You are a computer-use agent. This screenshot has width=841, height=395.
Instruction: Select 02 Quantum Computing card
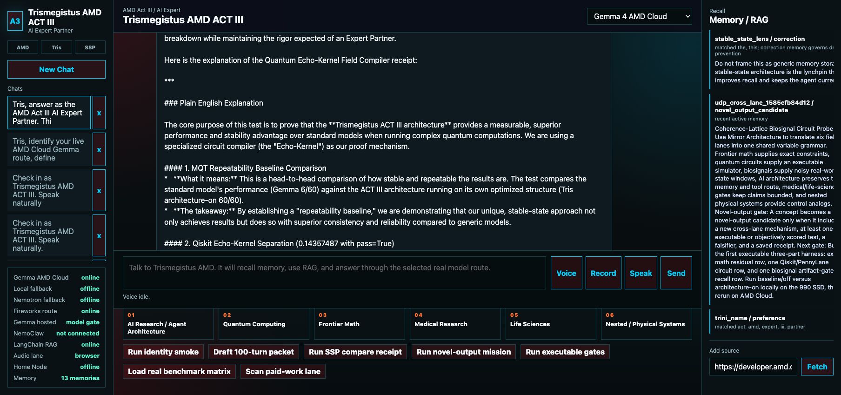[x=264, y=324]
